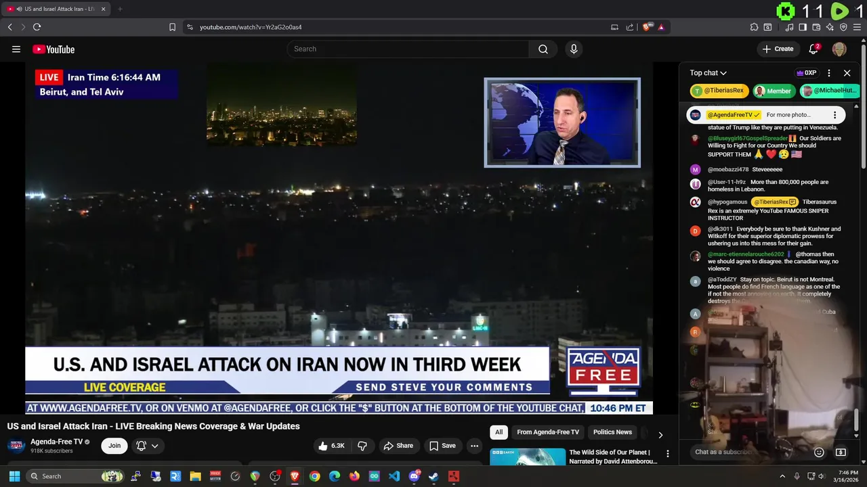This screenshot has height=487, width=867.
Task: Open the tab search icon in toolbar
Action: pyautogui.click(x=767, y=27)
